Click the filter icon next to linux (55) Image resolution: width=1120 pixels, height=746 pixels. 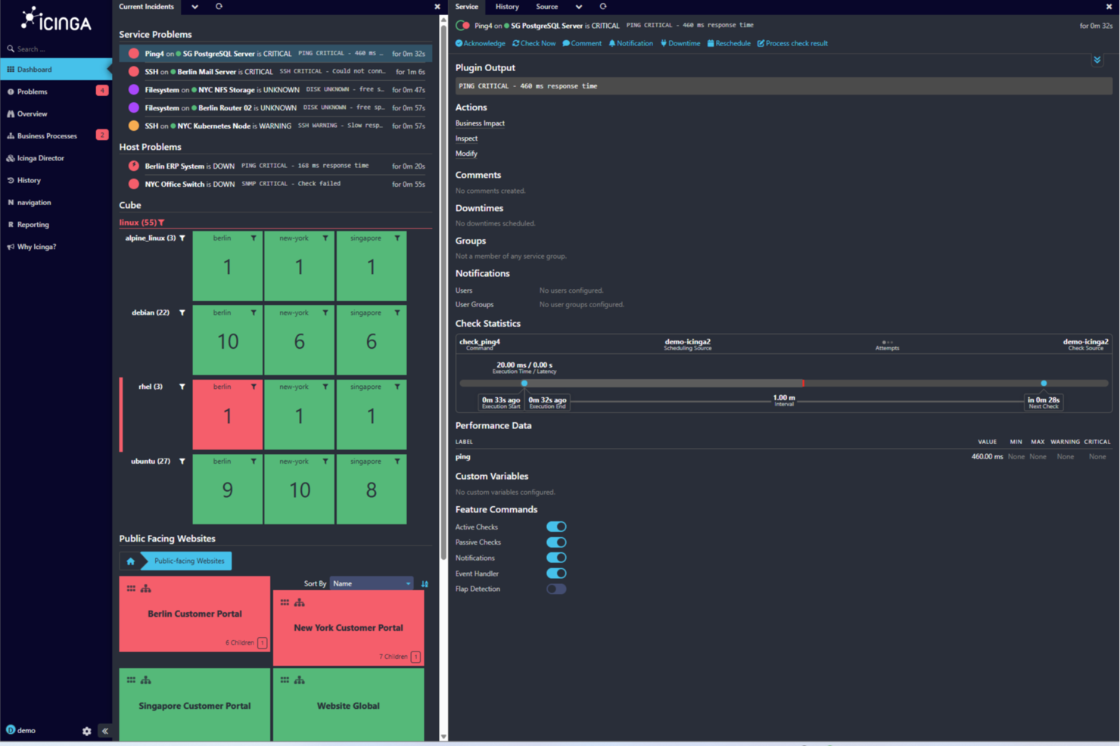(x=161, y=222)
